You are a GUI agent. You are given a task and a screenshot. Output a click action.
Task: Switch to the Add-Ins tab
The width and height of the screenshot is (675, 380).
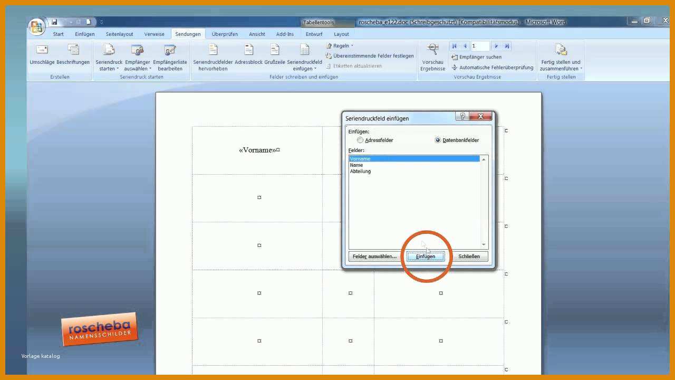coord(285,34)
